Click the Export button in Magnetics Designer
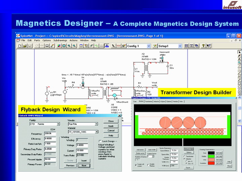This screenshot has width=242, height=181. (189, 168)
